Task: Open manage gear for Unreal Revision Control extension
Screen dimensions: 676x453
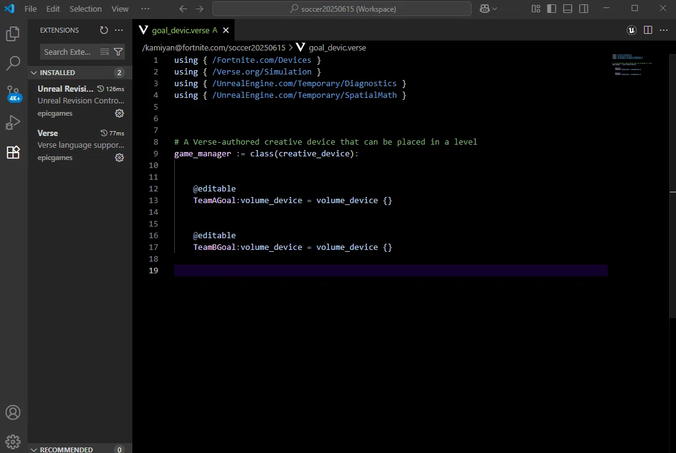Action: point(119,113)
